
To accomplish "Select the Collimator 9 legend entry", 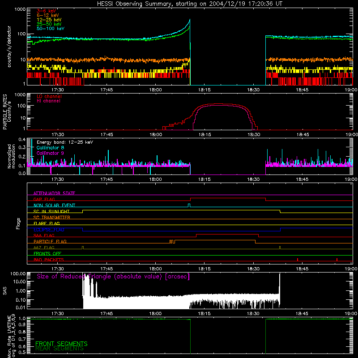I will click(50, 153).
